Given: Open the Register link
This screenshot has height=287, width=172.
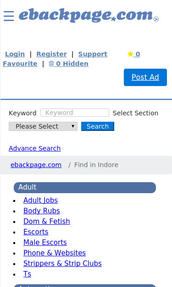Looking at the screenshot, I should coord(51,54).
